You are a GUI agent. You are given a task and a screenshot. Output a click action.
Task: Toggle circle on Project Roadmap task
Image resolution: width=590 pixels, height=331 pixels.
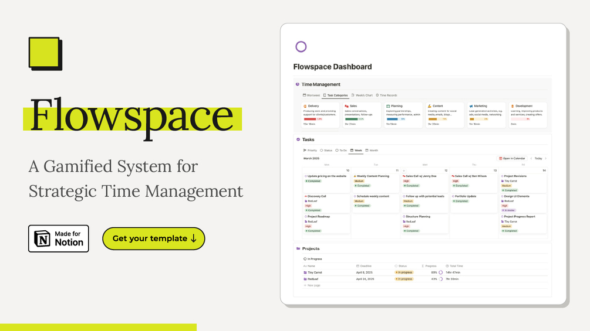tap(305, 217)
